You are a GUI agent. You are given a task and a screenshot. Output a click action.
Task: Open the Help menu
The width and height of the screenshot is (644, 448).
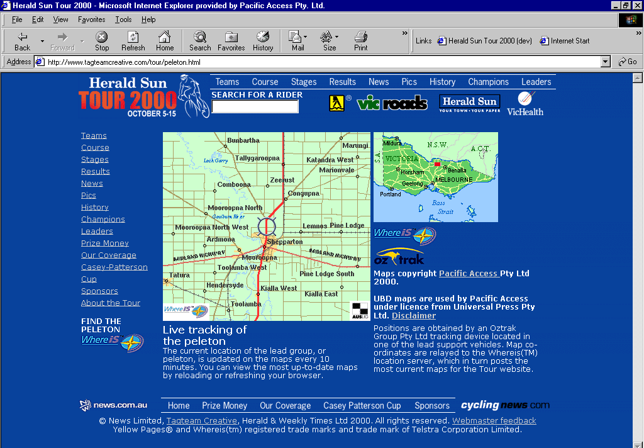(x=148, y=20)
